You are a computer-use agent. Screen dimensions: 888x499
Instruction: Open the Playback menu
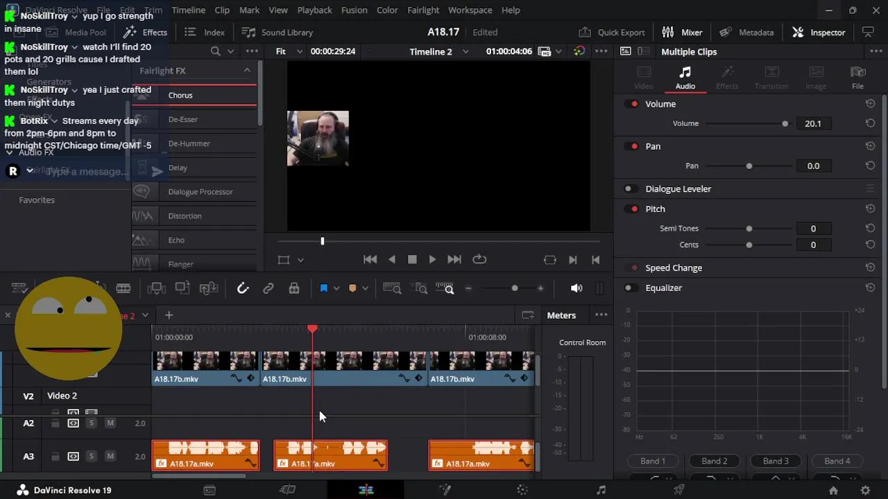tap(314, 10)
